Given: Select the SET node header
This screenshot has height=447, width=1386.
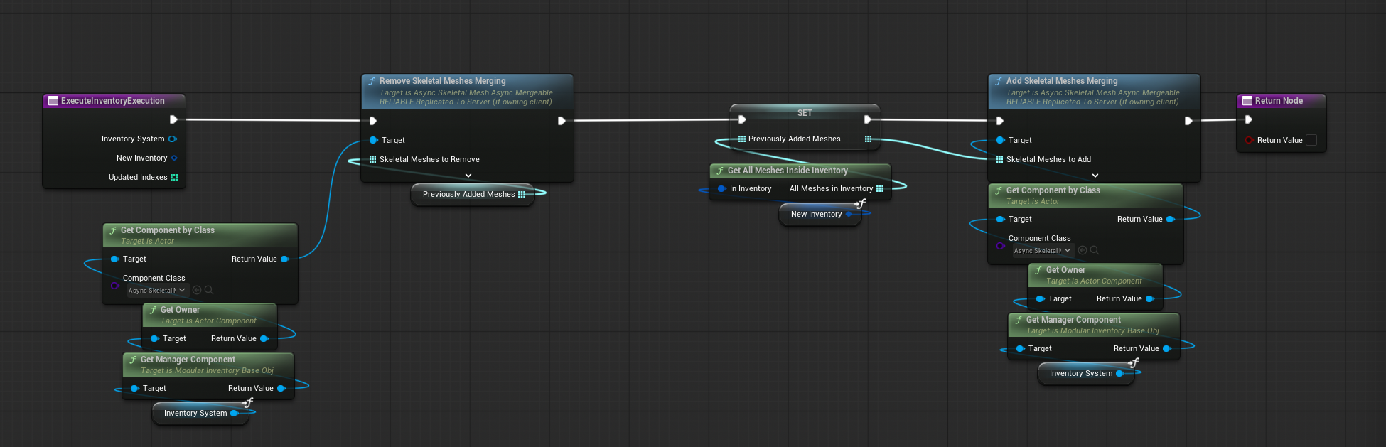Looking at the screenshot, I should coord(805,112).
